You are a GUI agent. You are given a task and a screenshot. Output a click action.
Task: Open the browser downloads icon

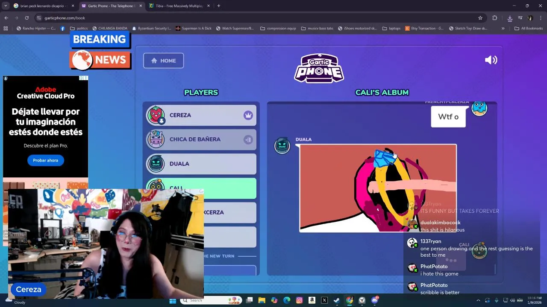pyautogui.click(x=510, y=18)
